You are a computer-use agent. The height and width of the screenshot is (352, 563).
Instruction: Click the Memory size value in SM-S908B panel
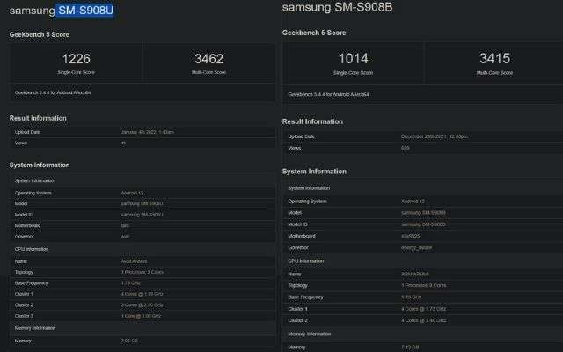410,348
